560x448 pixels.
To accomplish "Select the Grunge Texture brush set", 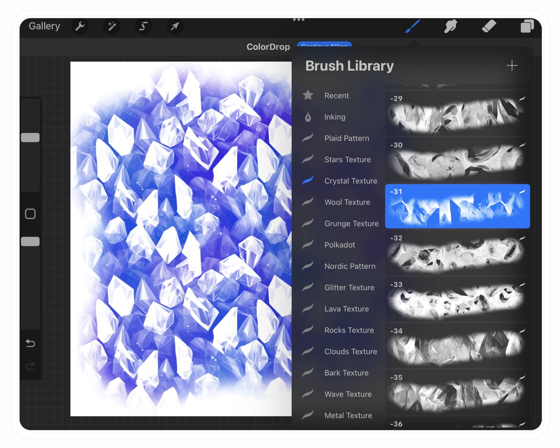I will pos(340,223).
